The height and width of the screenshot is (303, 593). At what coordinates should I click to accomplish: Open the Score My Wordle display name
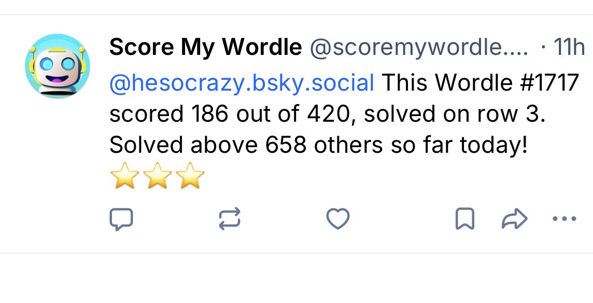(205, 48)
